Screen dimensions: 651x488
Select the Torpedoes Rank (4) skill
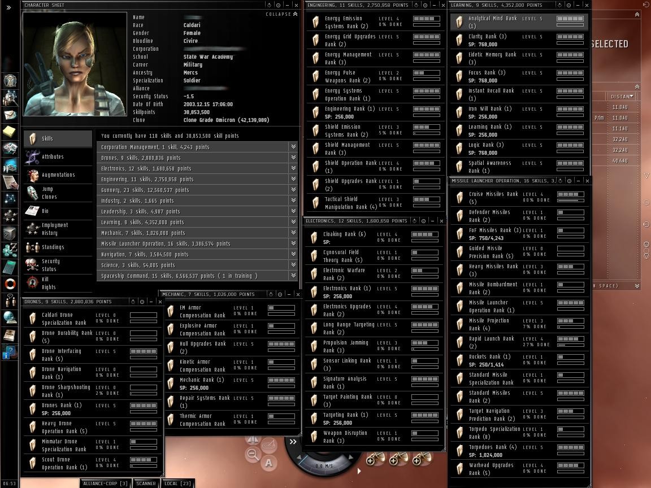click(519, 451)
